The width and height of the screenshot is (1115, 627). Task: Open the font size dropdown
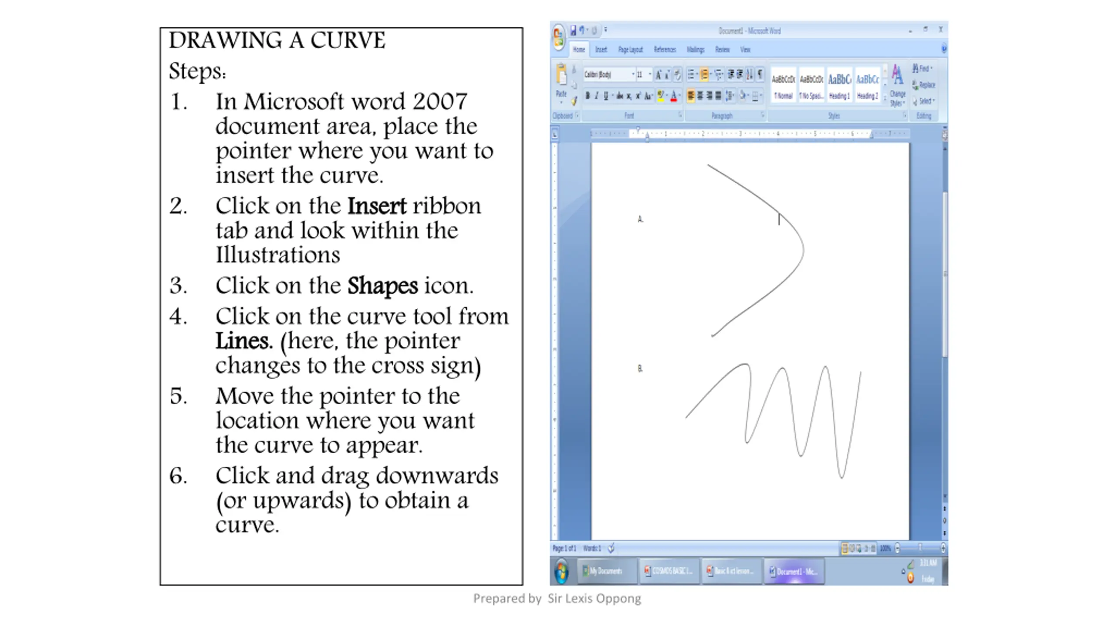point(649,74)
